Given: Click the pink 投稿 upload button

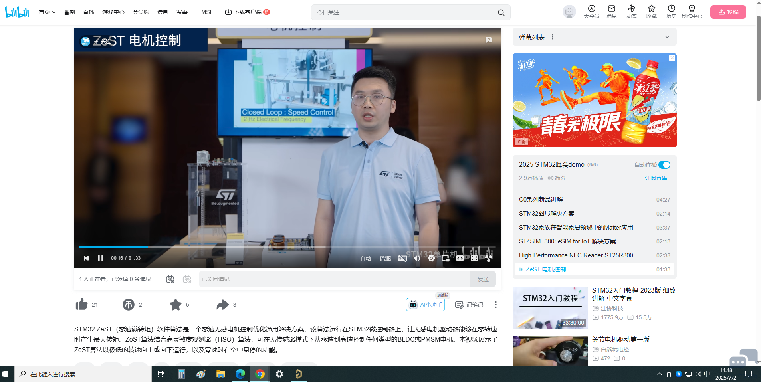Looking at the screenshot, I should pos(728,12).
